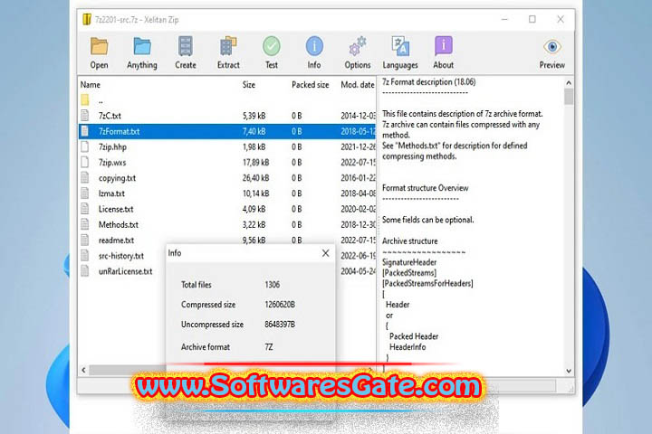
Task: Minimize the Xelitan Zip window
Action: pyautogui.click(x=504, y=19)
